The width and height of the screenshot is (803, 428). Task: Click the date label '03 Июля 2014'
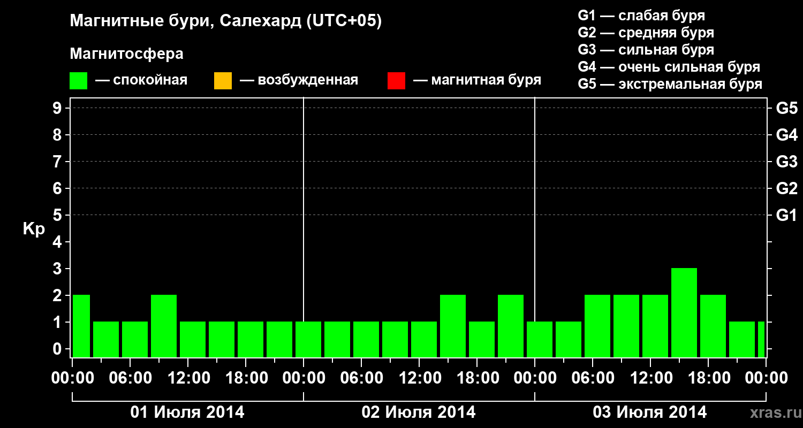point(650,412)
